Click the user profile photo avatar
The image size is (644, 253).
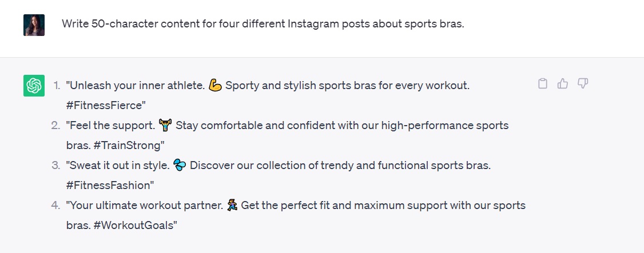tap(34, 25)
